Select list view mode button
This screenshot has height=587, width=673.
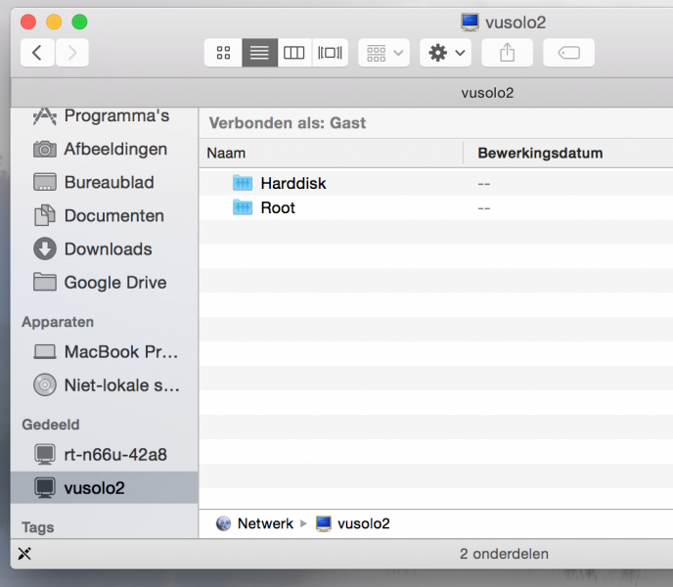[x=259, y=53]
